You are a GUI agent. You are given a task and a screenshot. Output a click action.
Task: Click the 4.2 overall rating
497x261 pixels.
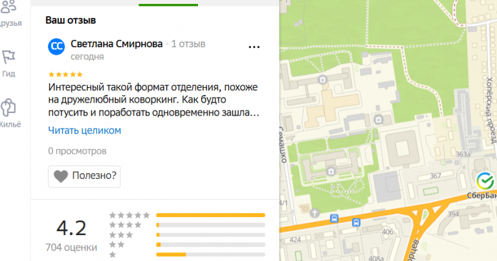[x=71, y=228]
